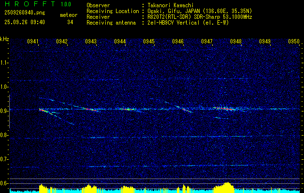Click the 0942 time marker
The width and height of the screenshot is (304, 193).
[x=62, y=41]
